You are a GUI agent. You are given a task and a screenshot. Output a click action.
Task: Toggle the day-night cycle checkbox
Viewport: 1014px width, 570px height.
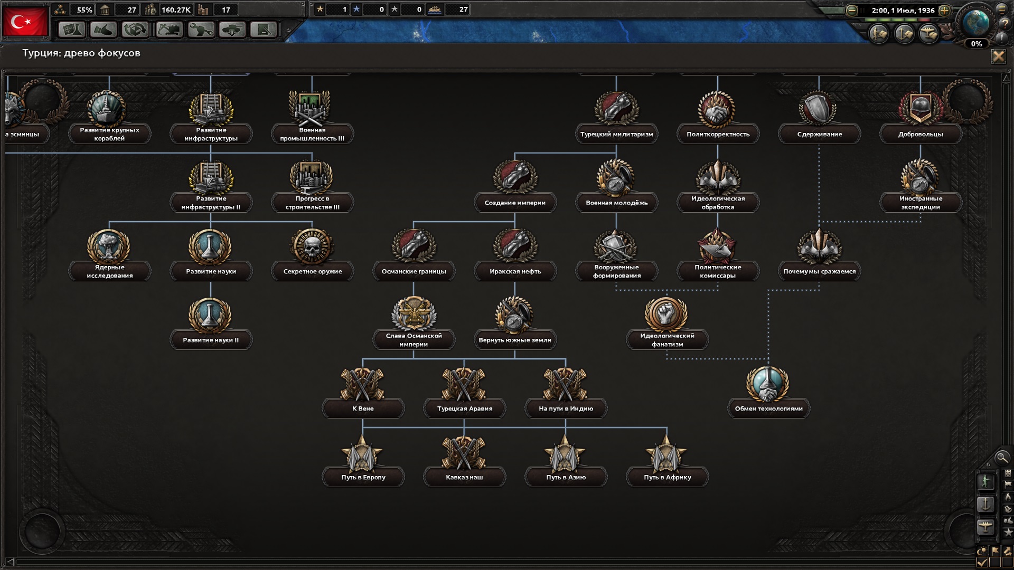tap(982, 562)
